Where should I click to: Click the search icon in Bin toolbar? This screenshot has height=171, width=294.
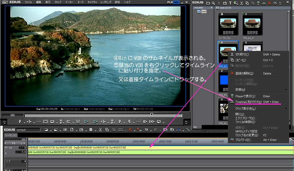(x=214, y=3)
